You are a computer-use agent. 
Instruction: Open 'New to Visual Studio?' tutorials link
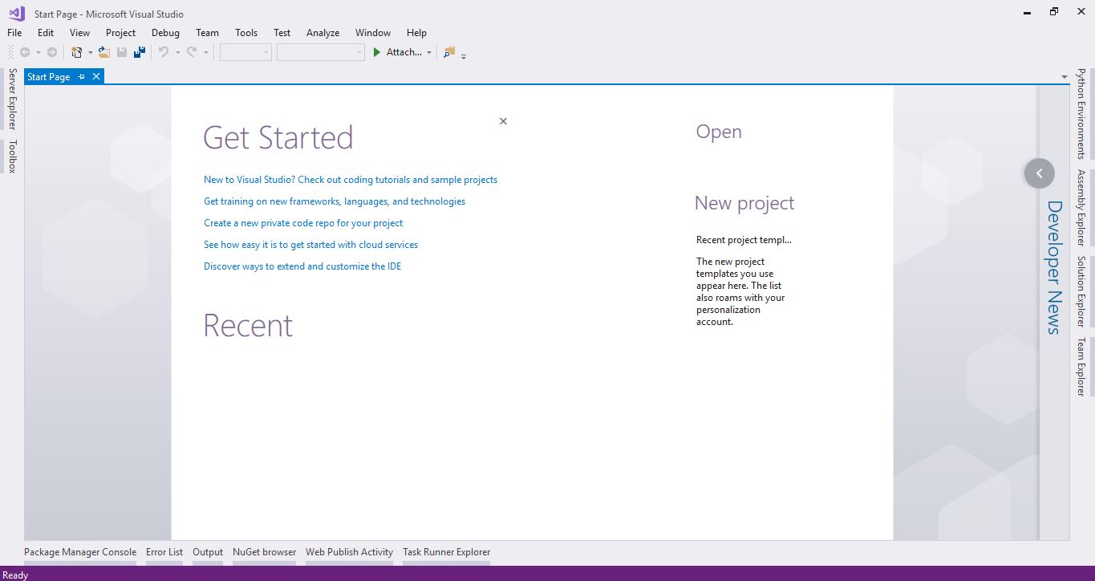(x=351, y=180)
